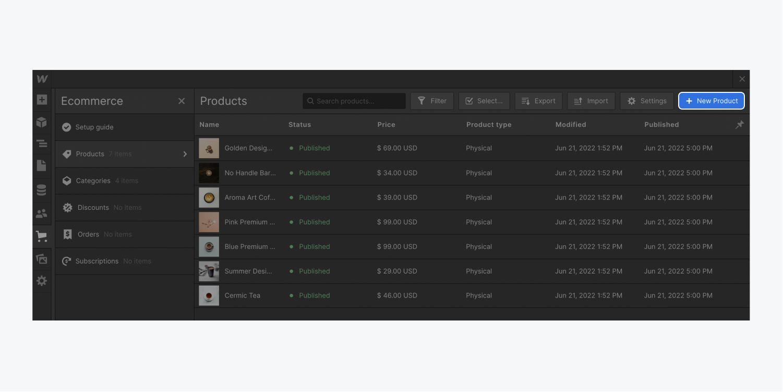
Task: Open the No Handle Bar... product thumbnail
Action: pos(209,173)
